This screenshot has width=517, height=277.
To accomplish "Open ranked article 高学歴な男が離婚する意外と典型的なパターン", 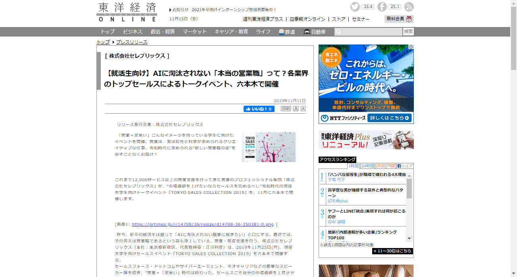I will (x=365, y=193).
